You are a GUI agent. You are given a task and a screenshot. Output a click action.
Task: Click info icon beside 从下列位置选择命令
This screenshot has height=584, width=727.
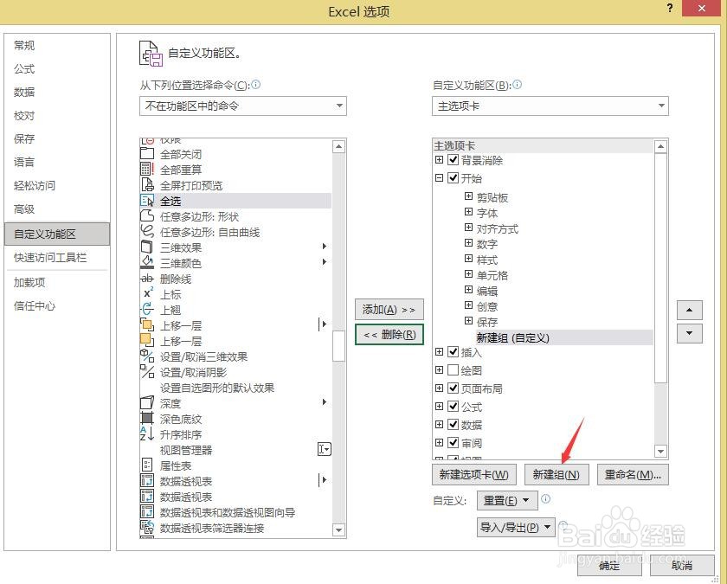[x=255, y=85]
